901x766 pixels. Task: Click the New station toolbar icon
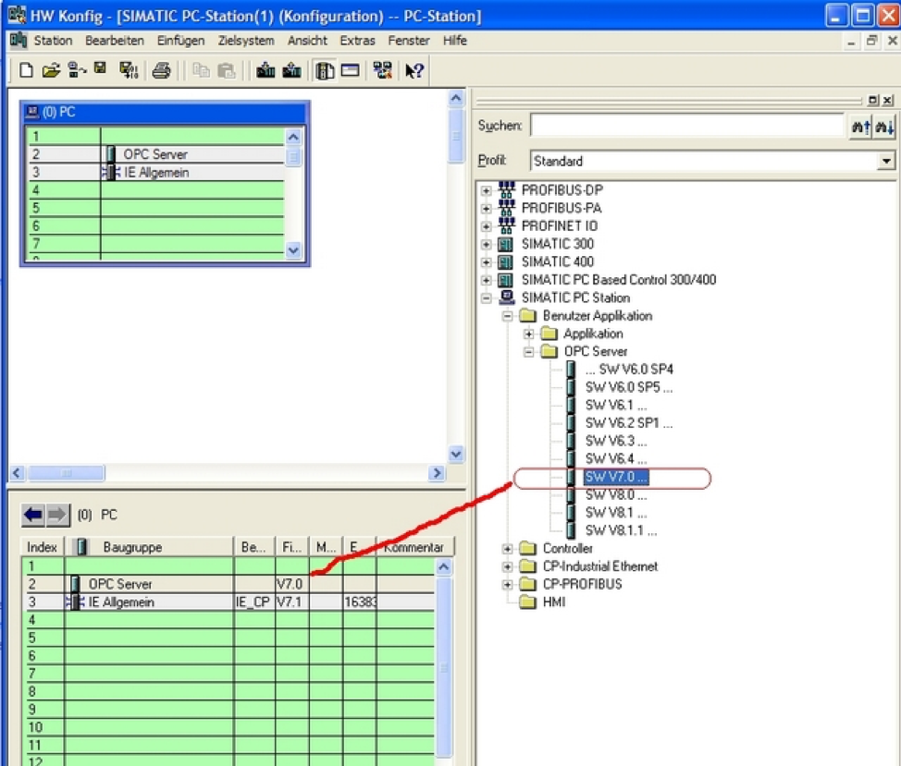[x=26, y=71]
